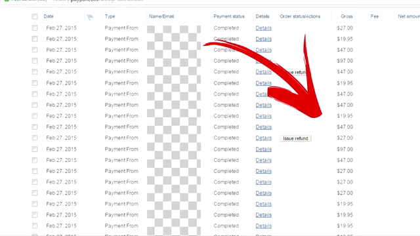The height and width of the screenshot is (236, 420).
Task: Tick the select-all checkbox in the table header
Action: pyautogui.click(x=35, y=16)
